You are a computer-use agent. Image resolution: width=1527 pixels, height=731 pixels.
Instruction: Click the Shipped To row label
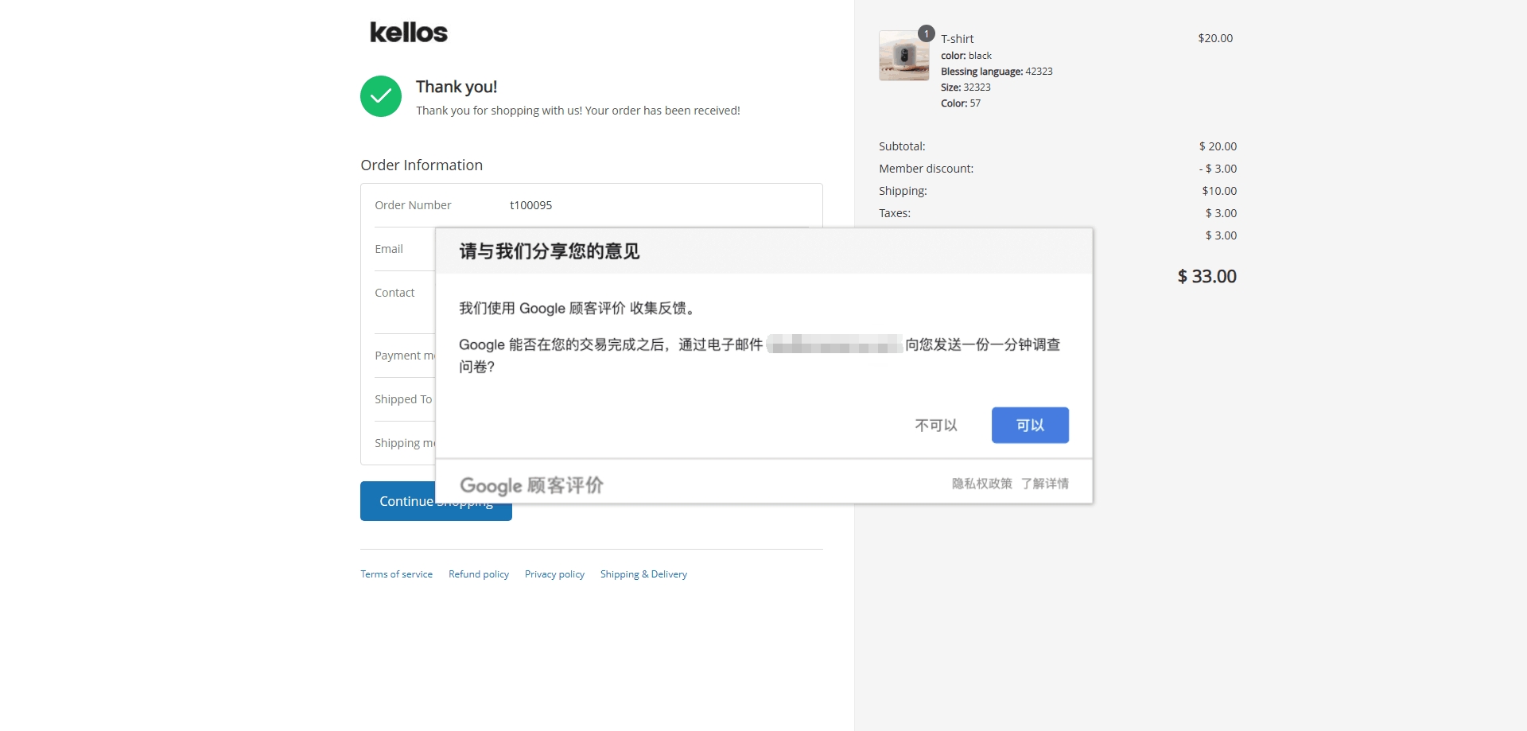[403, 399]
